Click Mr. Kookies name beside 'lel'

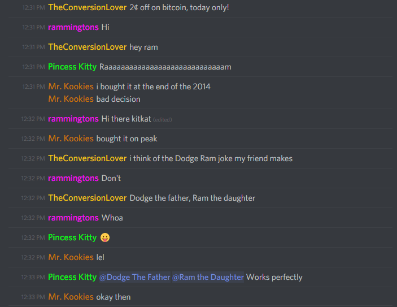pyautogui.click(x=71, y=257)
